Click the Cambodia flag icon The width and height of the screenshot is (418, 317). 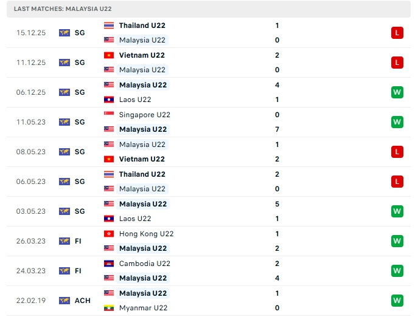(109, 264)
